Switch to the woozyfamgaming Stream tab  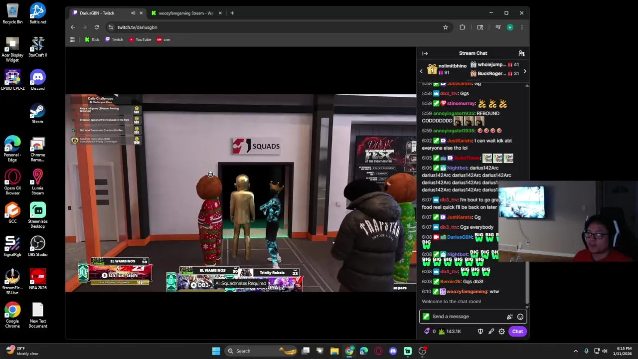pyautogui.click(x=186, y=13)
